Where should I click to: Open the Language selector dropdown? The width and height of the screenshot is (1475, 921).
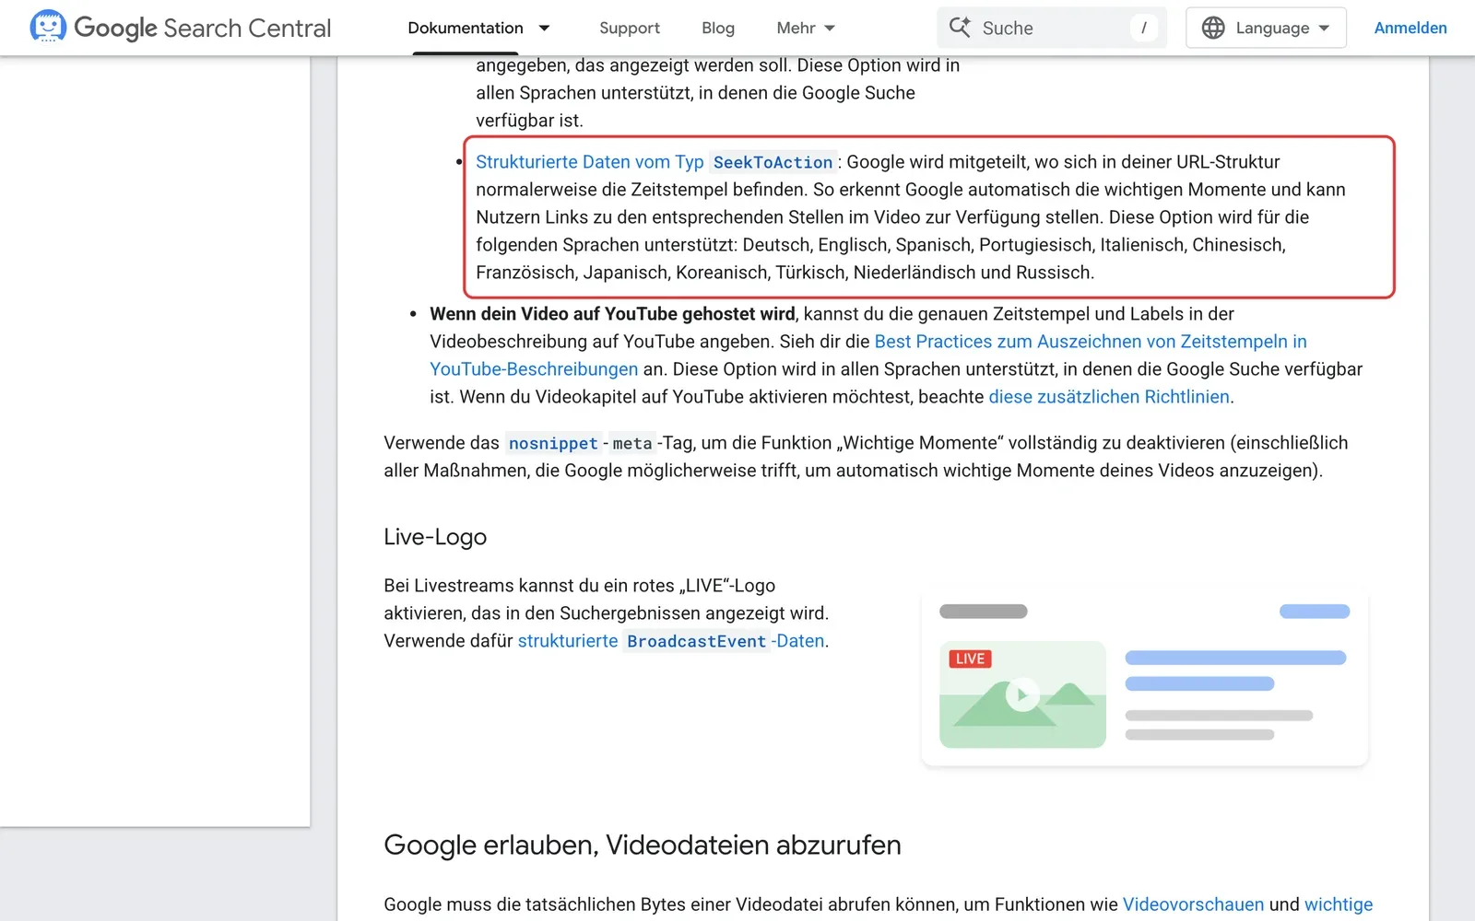coord(1266,28)
